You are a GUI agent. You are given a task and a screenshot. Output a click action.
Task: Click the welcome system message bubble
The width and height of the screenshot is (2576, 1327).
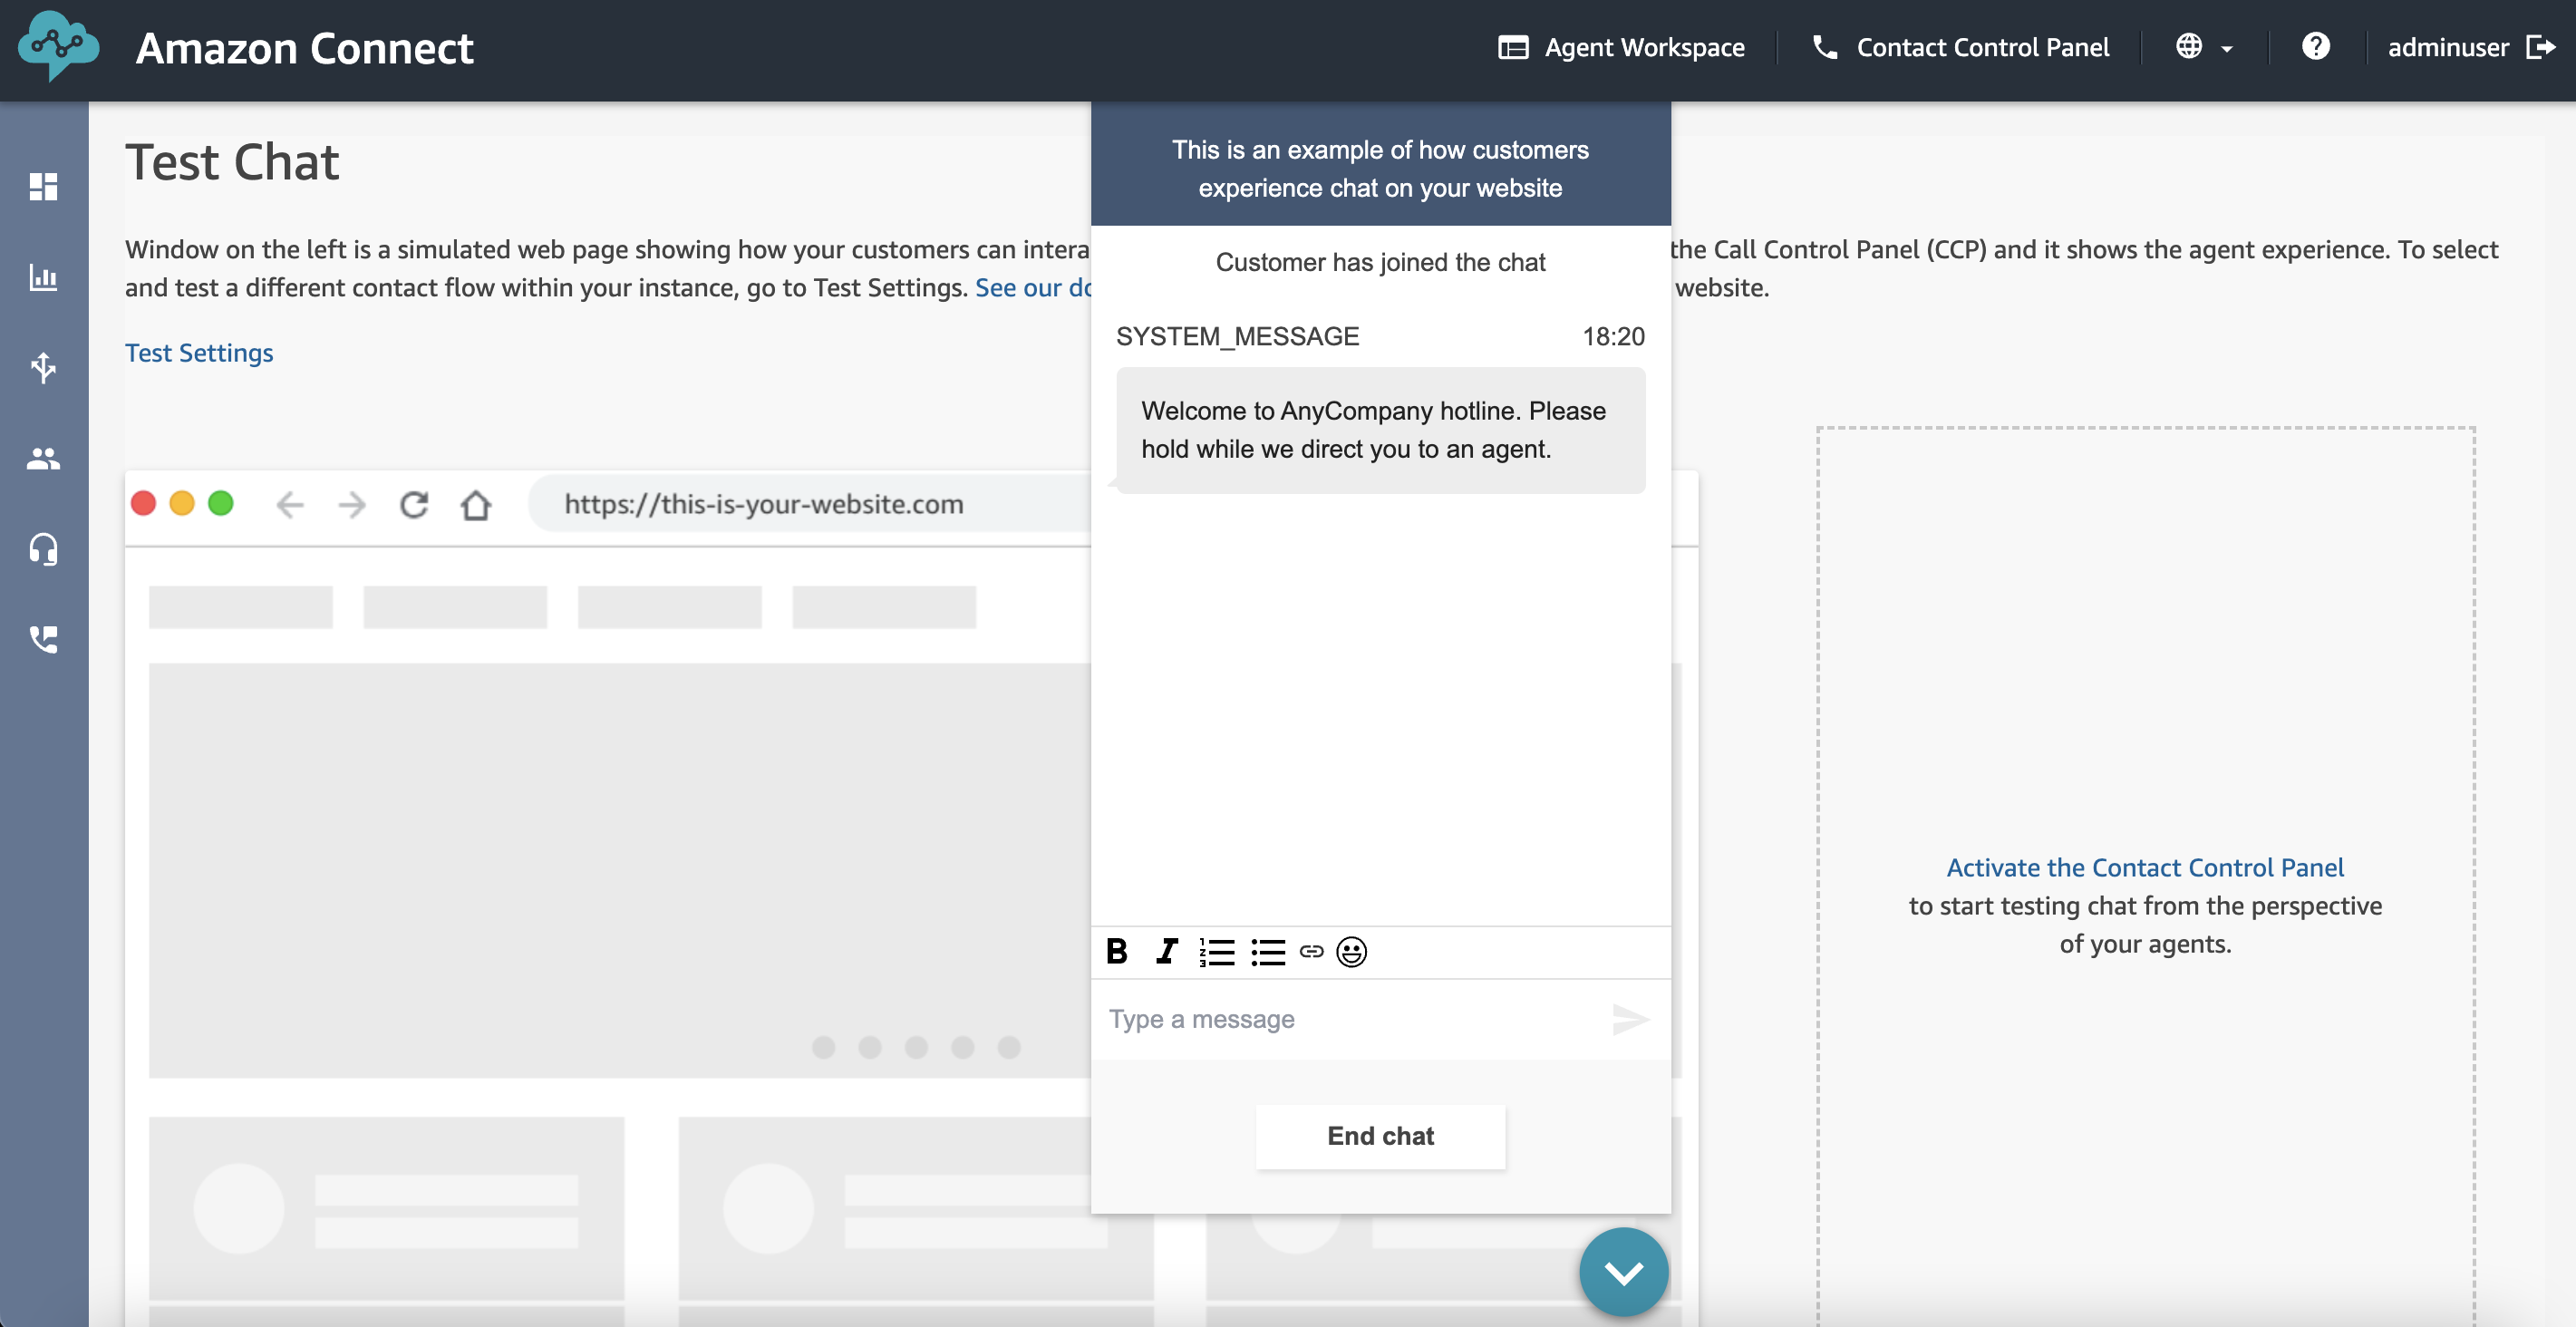click(1380, 430)
